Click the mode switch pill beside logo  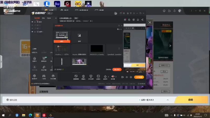[x=50, y=13]
